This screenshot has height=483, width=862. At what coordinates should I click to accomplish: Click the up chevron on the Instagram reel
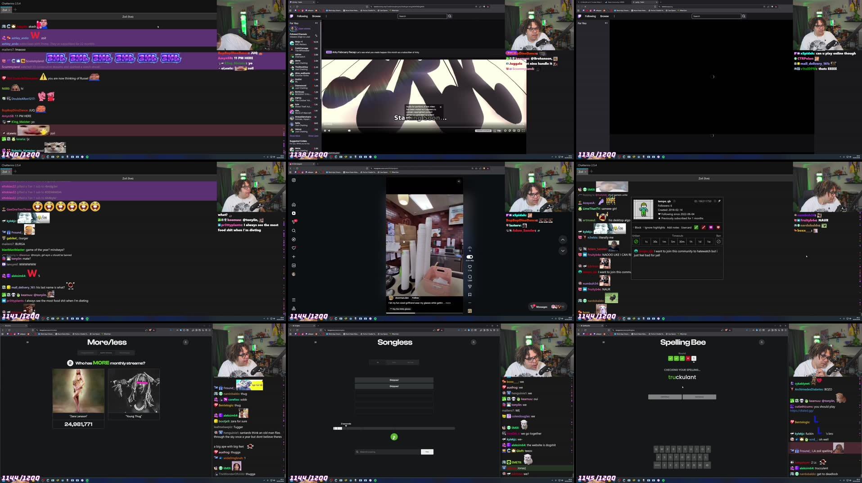[x=563, y=239]
